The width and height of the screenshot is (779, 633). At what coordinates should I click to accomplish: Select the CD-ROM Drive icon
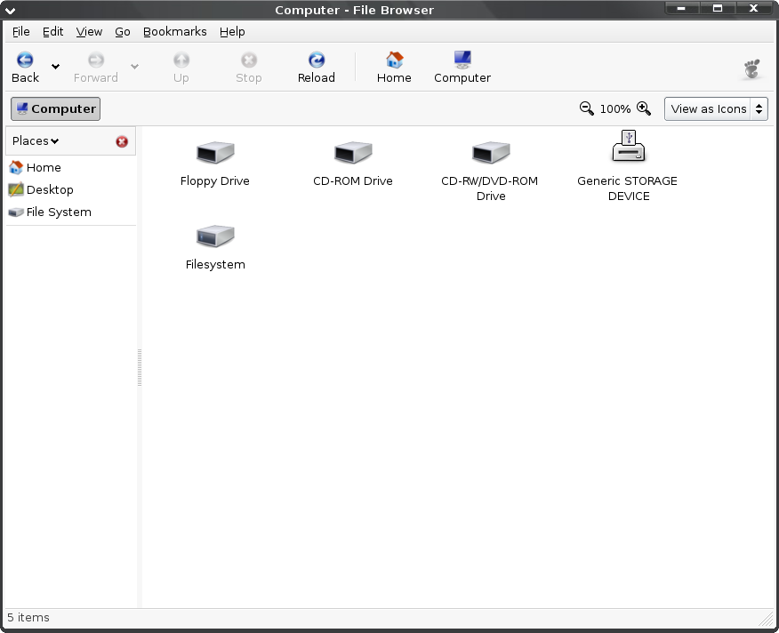click(x=353, y=153)
